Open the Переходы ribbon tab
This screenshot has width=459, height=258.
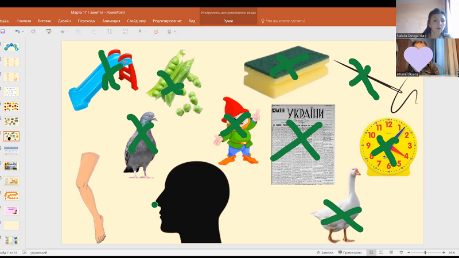coord(87,21)
